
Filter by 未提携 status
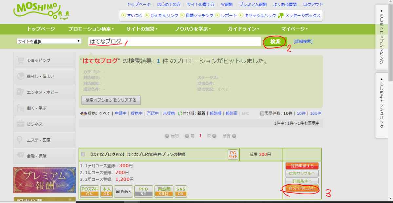click(x=169, y=113)
